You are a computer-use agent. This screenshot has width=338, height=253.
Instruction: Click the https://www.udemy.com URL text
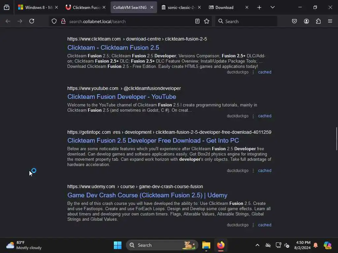[91, 186]
